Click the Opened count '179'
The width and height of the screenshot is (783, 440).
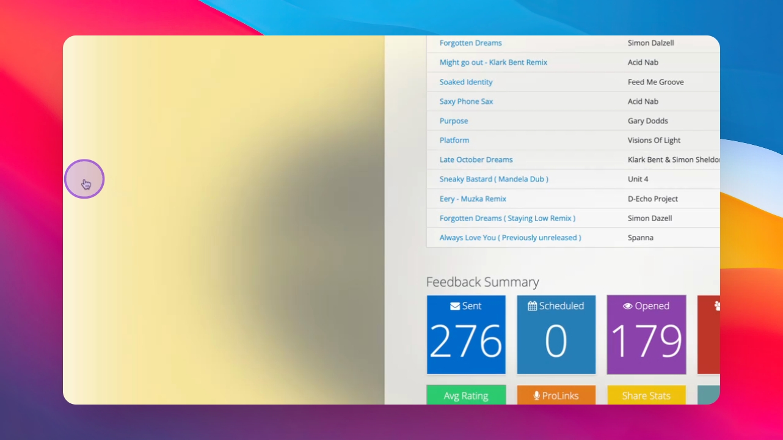click(x=646, y=341)
